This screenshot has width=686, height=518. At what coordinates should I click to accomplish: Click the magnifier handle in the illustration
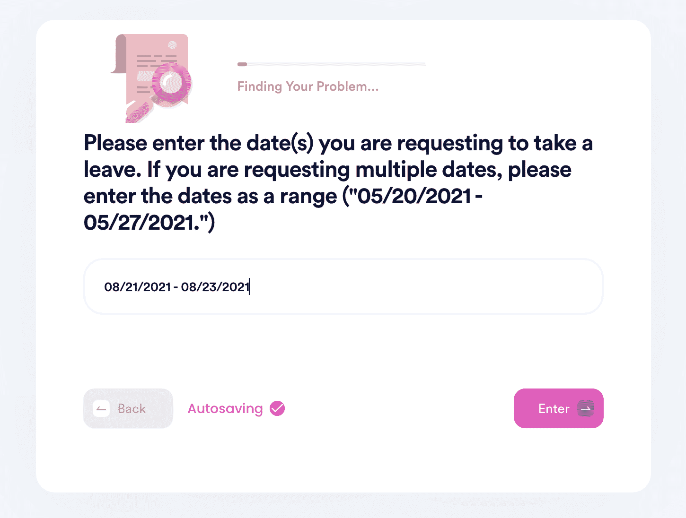138,112
